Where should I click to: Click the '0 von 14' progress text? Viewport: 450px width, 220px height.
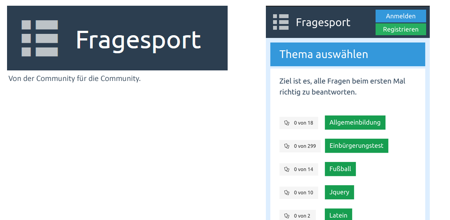(303, 169)
